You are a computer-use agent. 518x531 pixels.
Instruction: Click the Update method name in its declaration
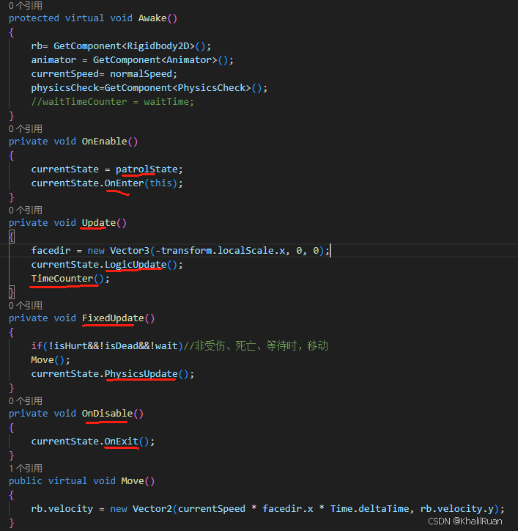pos(98,223)
